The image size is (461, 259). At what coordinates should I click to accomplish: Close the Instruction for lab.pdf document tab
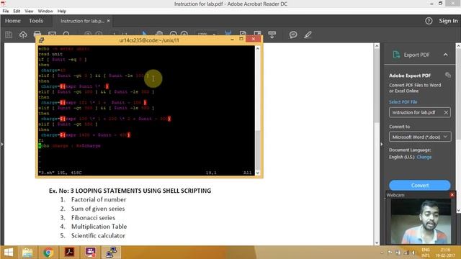[109, 21]
